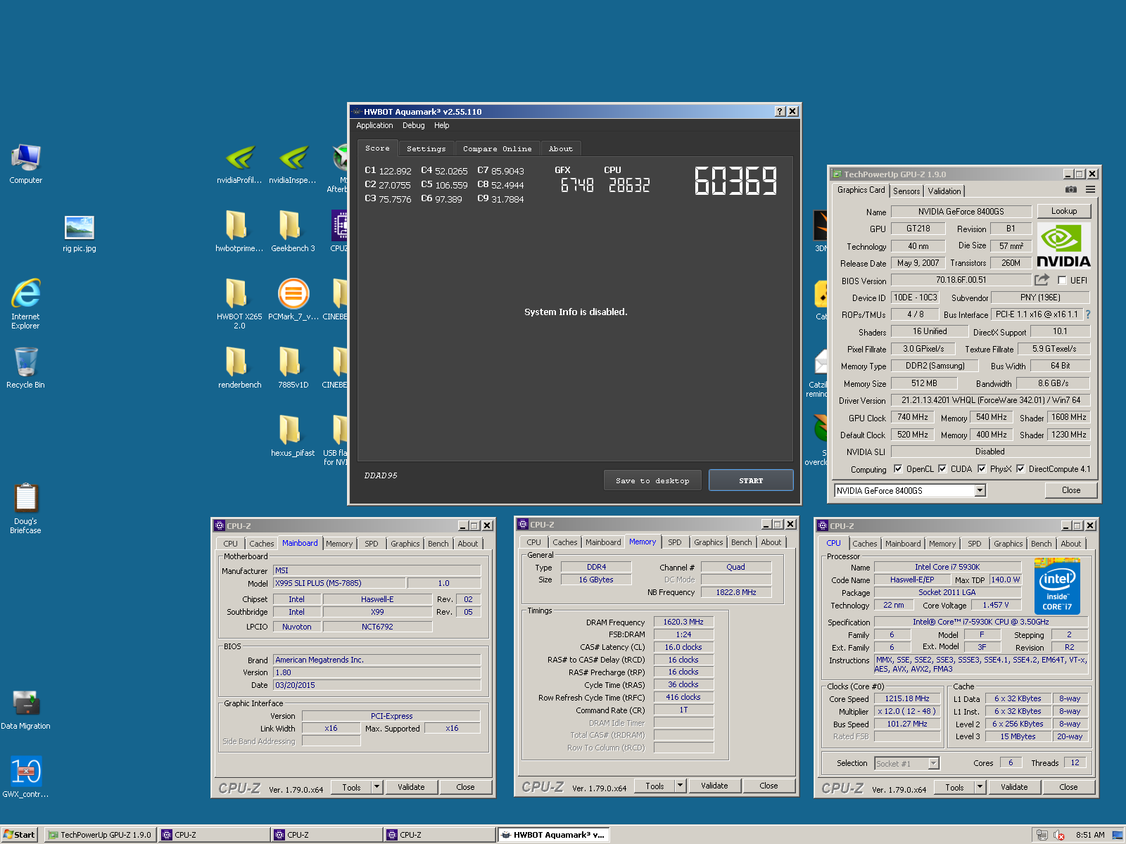Open the nvidiaInspe... shortcut

293,164
